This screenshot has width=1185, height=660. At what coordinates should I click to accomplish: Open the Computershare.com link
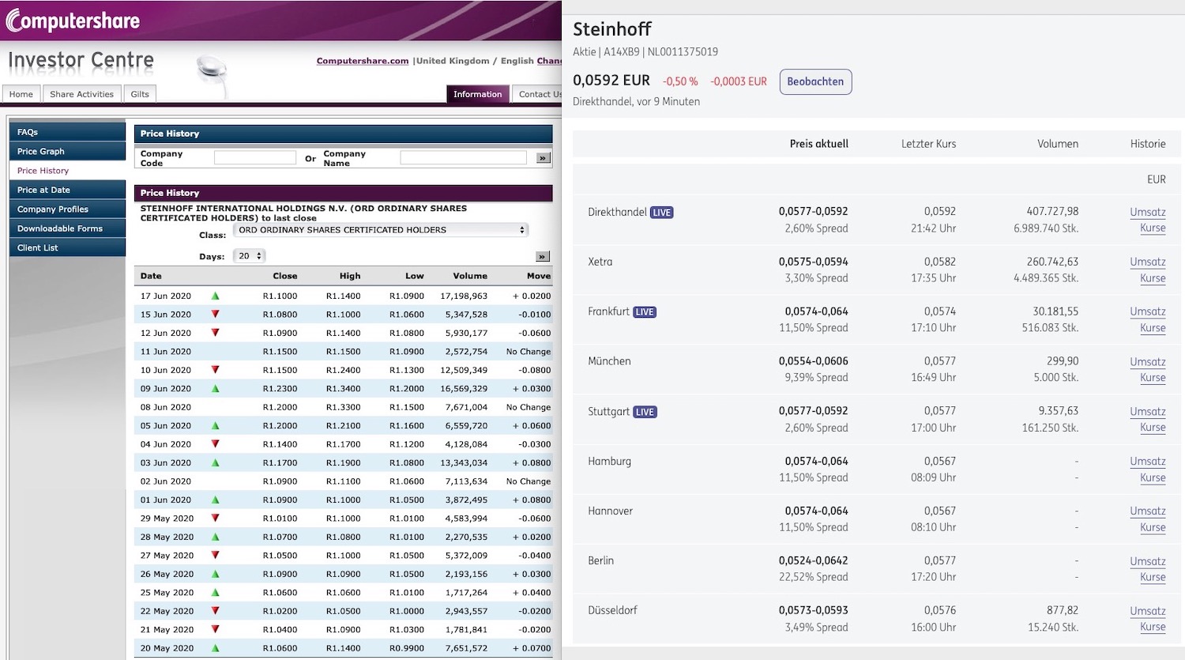point(362,61)
